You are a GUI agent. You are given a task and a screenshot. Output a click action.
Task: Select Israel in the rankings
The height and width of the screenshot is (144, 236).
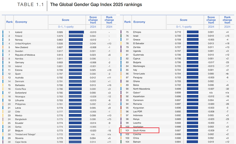tap(136, 36)
